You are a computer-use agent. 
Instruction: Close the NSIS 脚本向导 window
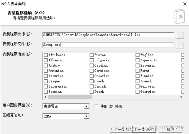[185, 4]
